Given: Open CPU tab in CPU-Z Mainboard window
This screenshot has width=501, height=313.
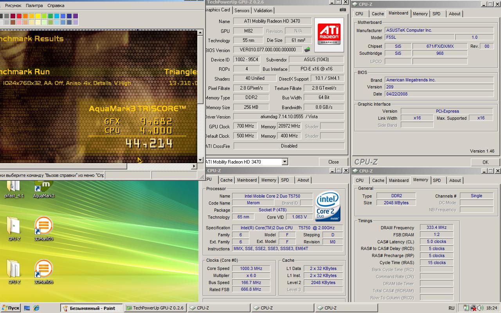Looking at the screenshot, I should [359, 14].
